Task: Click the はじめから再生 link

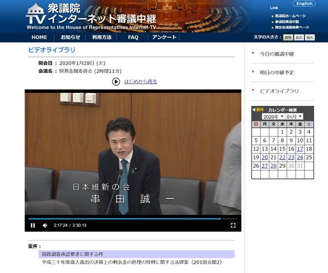Action: 141,81
